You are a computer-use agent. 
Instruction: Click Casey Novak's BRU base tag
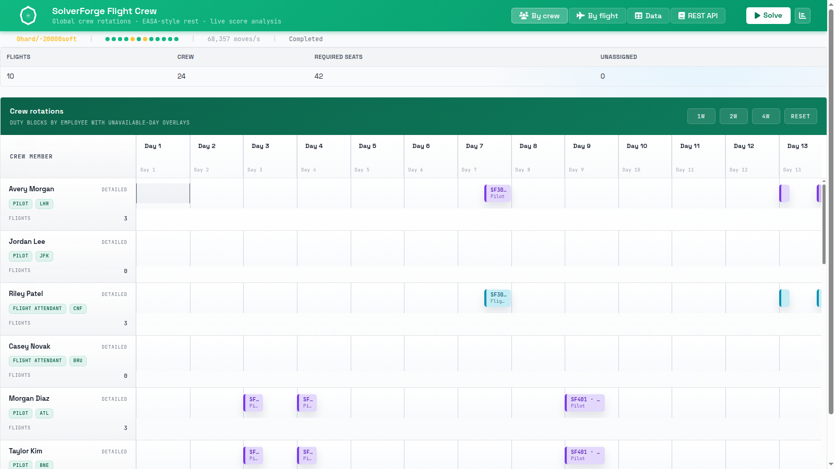(x=78, y=361)
